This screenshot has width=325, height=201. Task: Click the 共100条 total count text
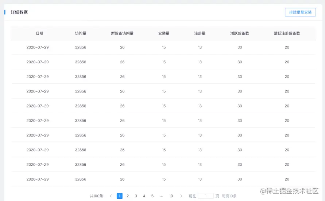[x=96, y=196]
